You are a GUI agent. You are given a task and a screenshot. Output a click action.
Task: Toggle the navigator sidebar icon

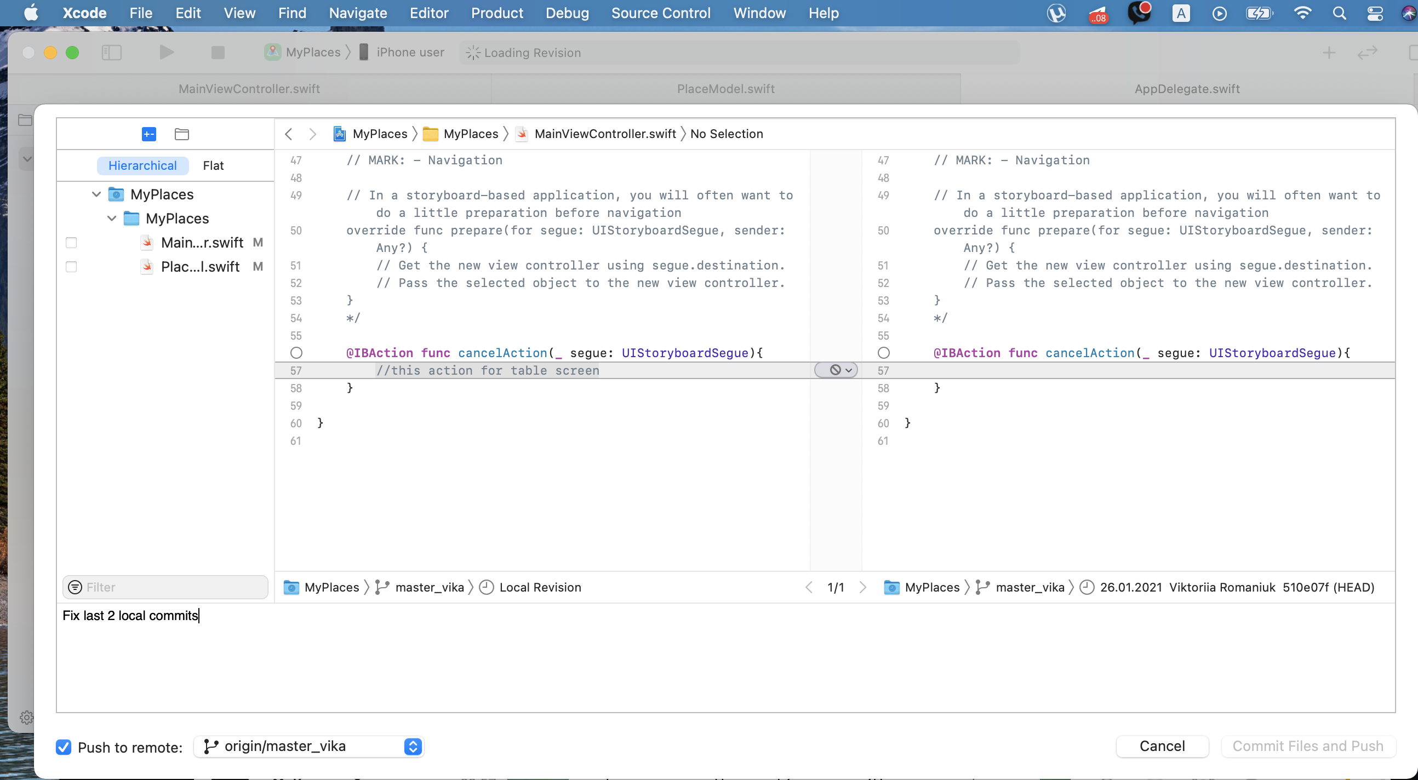[x=112, y=52]
